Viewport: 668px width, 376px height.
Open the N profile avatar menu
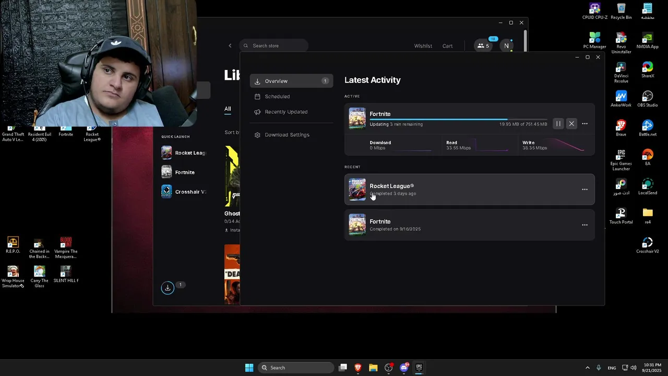506,46
